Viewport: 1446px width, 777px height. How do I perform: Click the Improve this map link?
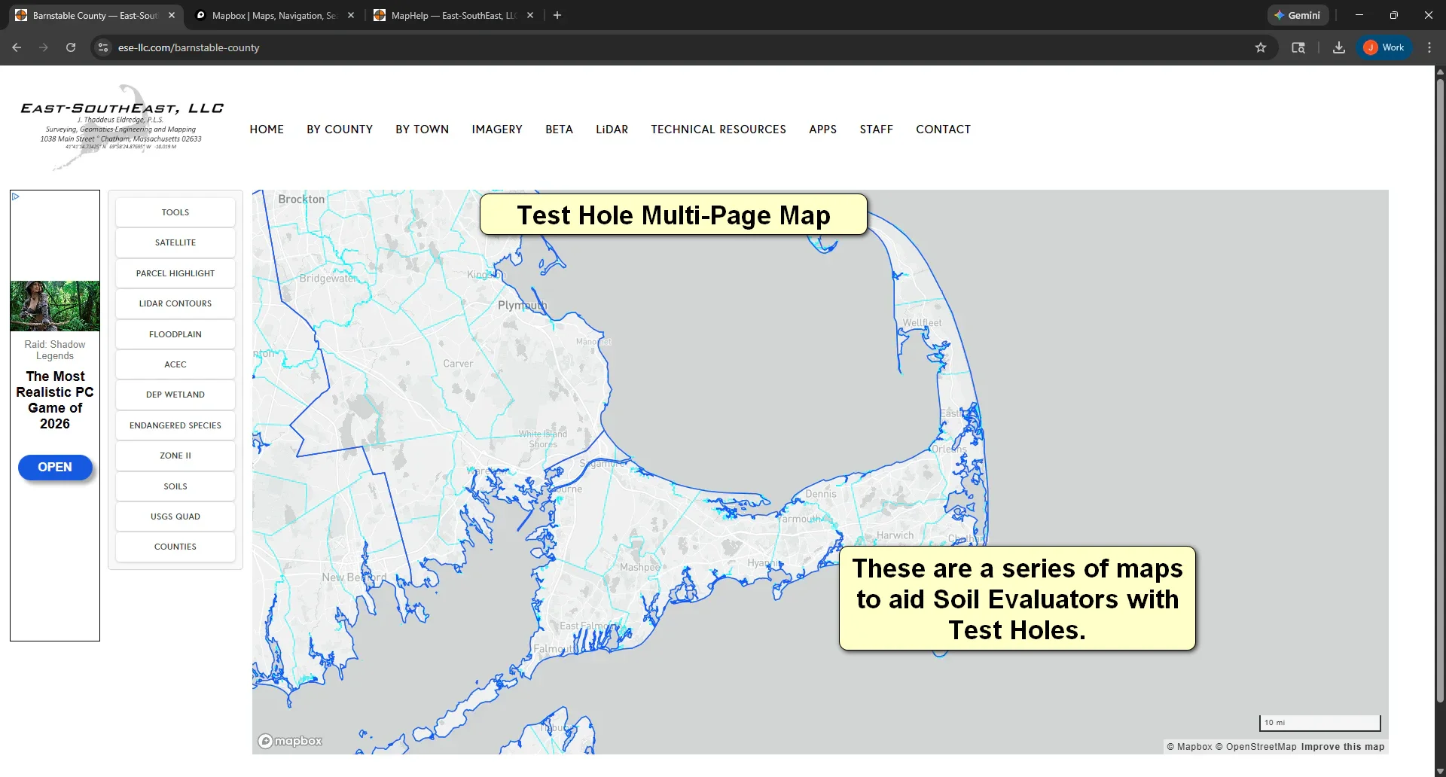[x=1344, y=746]
